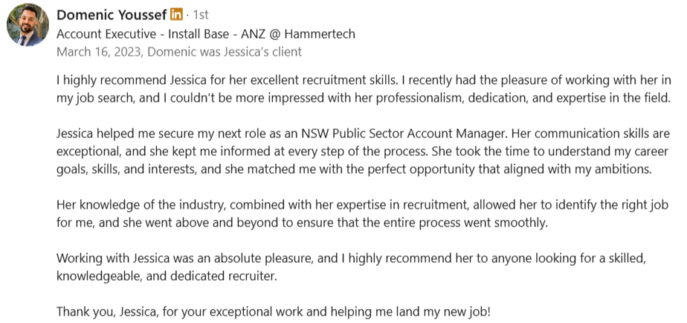
Task: Click the gold LinkedIn premium badge icon
Action: [x=176, y=14]
